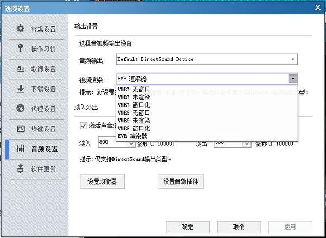Click the 设置音效插件 button
This screenshot has height=238, width=326.
click(181, 181)
